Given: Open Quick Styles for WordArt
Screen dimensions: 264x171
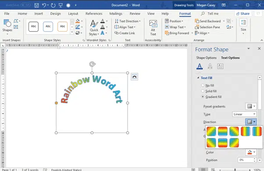Looking at the screenshot, I should pos(94,28).
